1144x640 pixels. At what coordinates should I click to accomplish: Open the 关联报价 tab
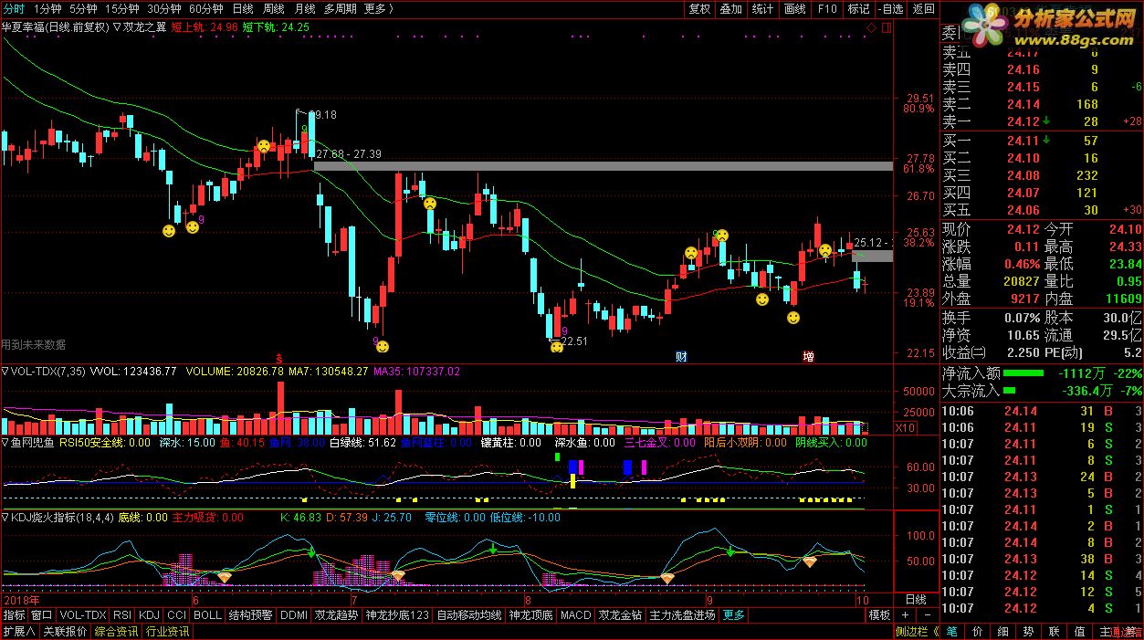click(x=65, y=631)
